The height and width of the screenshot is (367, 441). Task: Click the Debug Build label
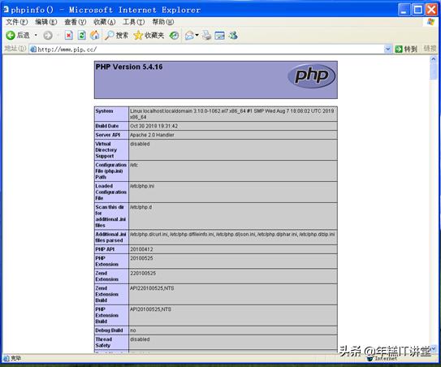(109, 330)
